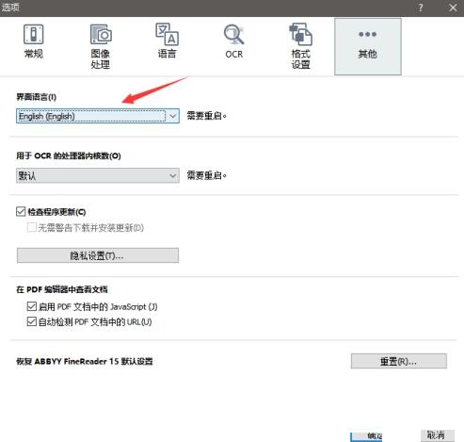464x442 pixels.
Task: Click the 用于 OCR 的处理器内核数 label
Action: [x=69, y=156]
